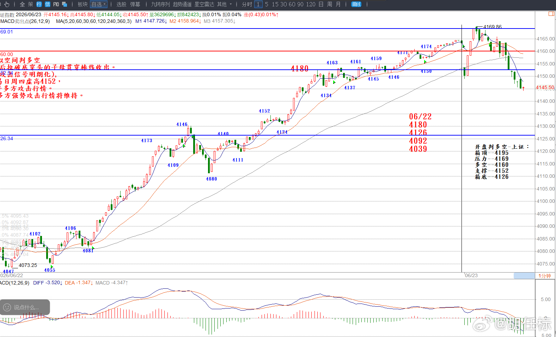This screenshot has height=337, width=556.
Task: Select the 60-minute period
Action: click(292, 4)
